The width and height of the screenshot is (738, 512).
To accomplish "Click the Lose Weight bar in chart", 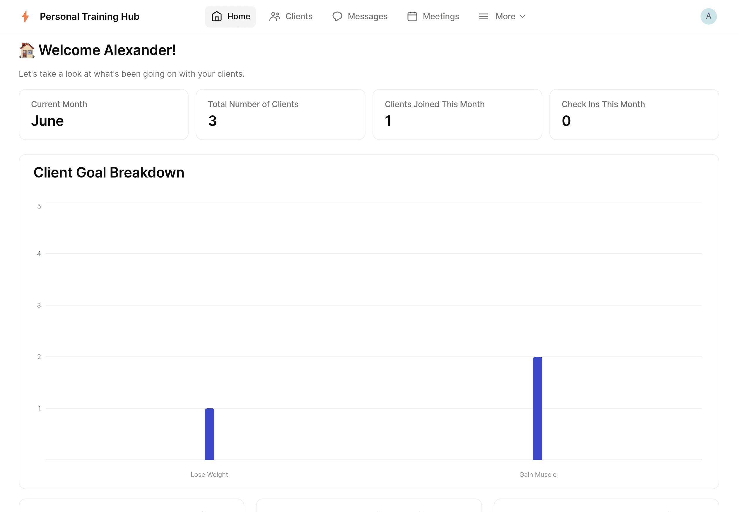I will pos(209,435).
